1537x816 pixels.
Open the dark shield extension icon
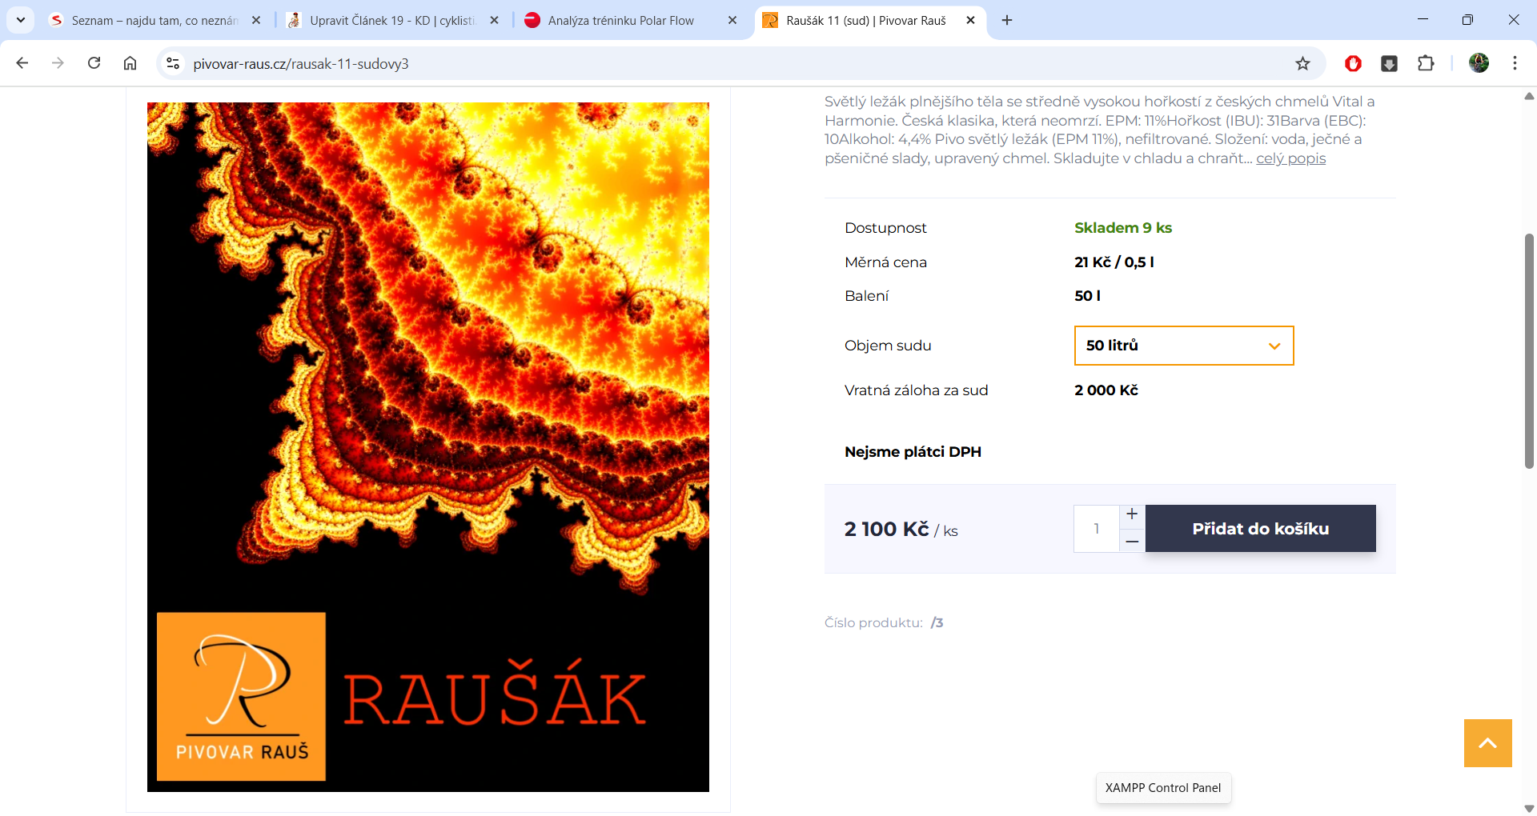[1390, 63]
